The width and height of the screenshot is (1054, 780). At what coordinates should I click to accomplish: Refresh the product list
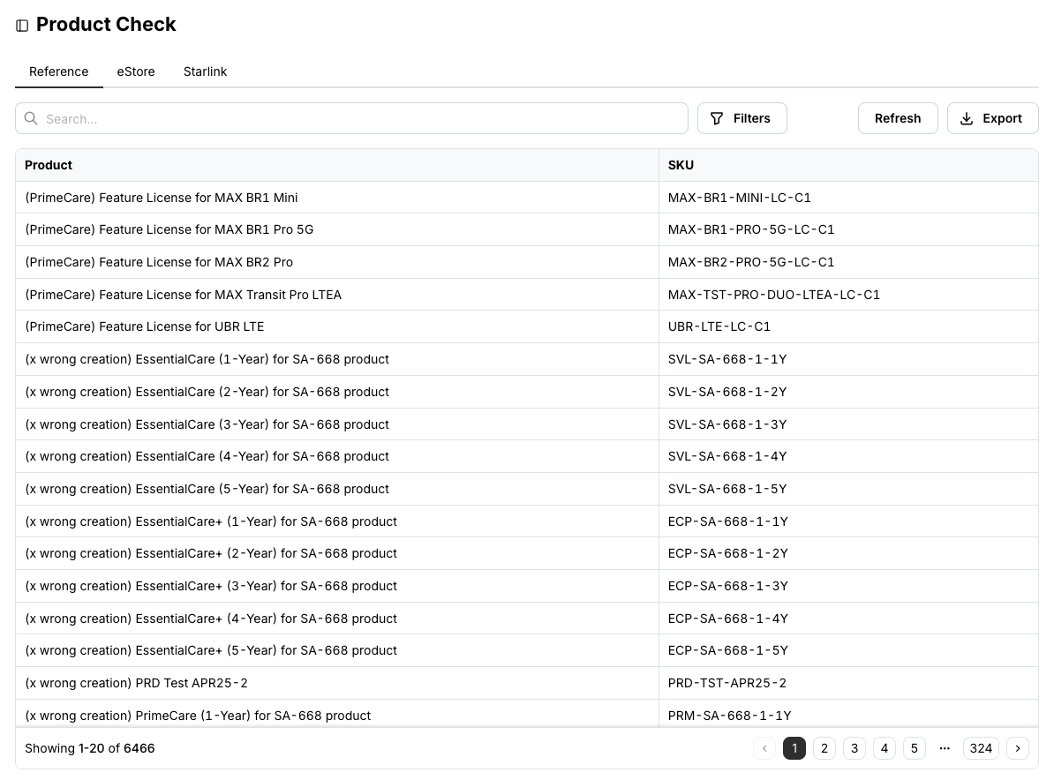point(898,118)
